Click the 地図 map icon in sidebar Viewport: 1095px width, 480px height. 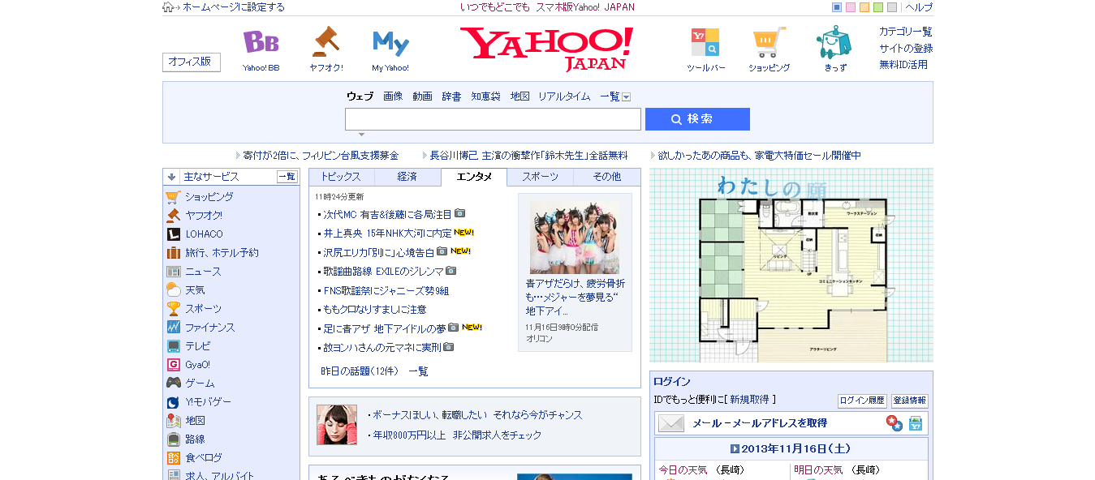coord(173,420)
